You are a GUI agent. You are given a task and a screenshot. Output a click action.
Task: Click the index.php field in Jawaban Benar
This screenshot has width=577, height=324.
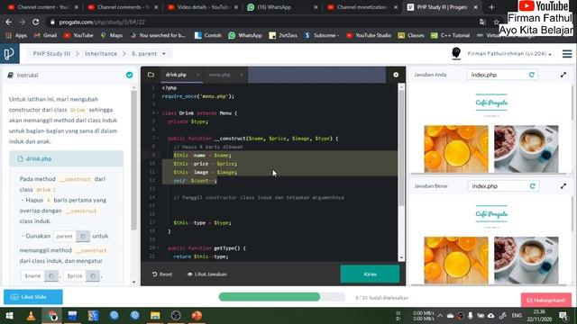503,186
